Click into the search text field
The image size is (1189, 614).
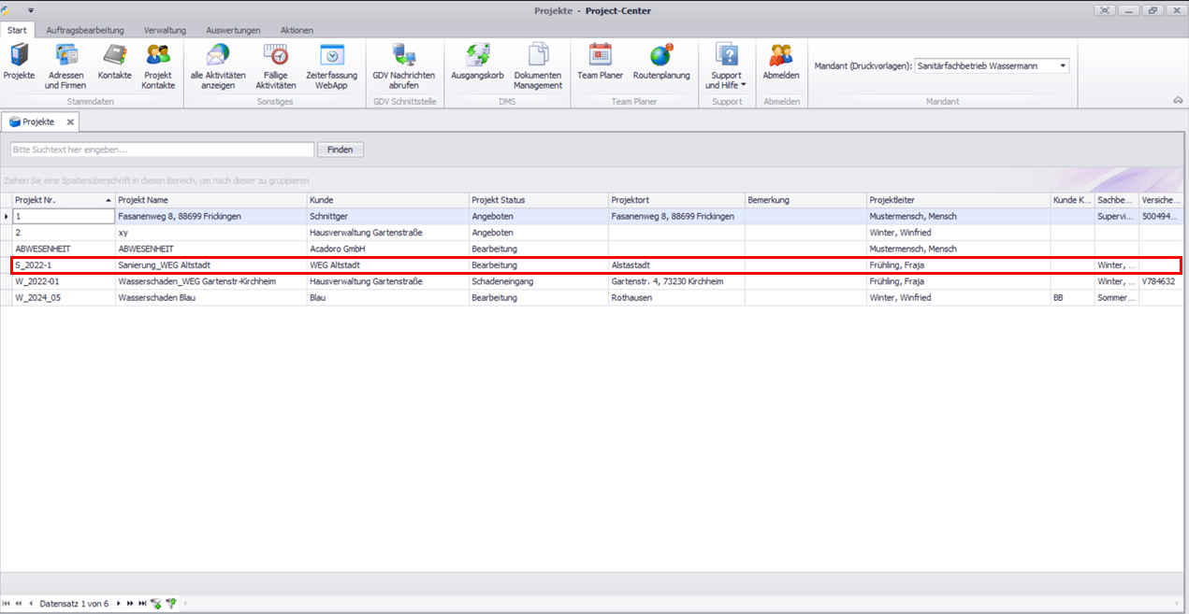tap(162, 150)
